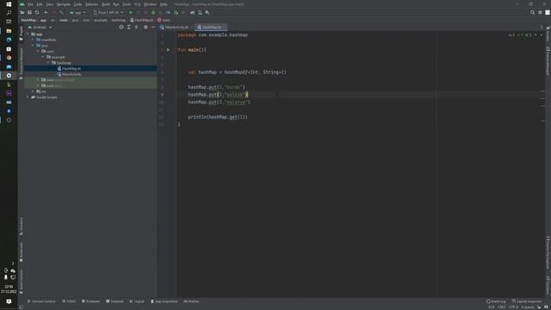This screenshot has height=310, width=551.
Task: Open the App Inspection tool window
Action: tap(164, 301)
